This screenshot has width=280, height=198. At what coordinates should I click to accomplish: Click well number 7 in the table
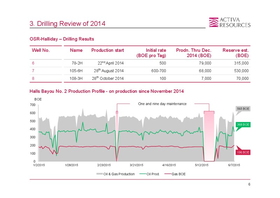click(x=33, y=71)
